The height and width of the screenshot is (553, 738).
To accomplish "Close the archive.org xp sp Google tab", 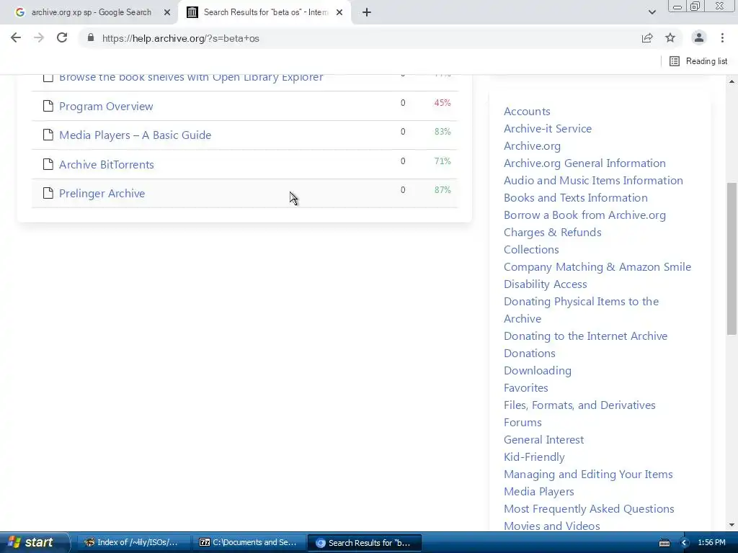I will click(x=167, y=13).
